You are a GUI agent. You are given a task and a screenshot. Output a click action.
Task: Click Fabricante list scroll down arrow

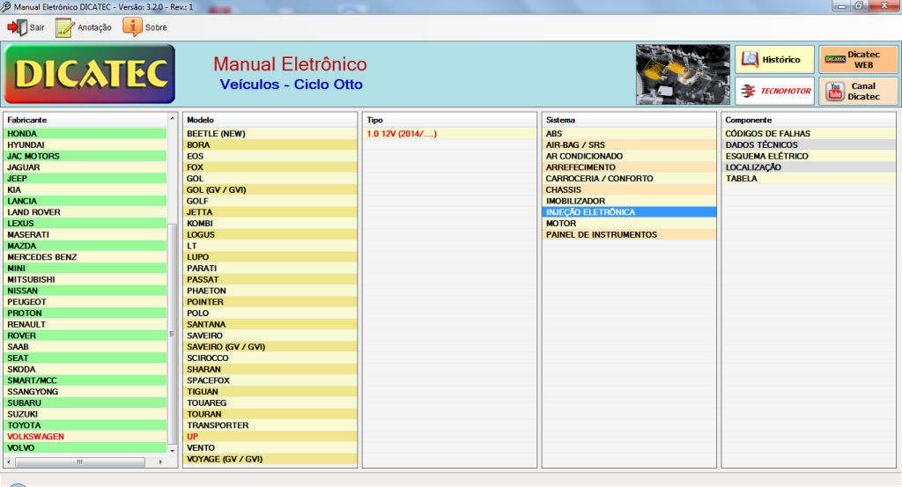[172, 451]
